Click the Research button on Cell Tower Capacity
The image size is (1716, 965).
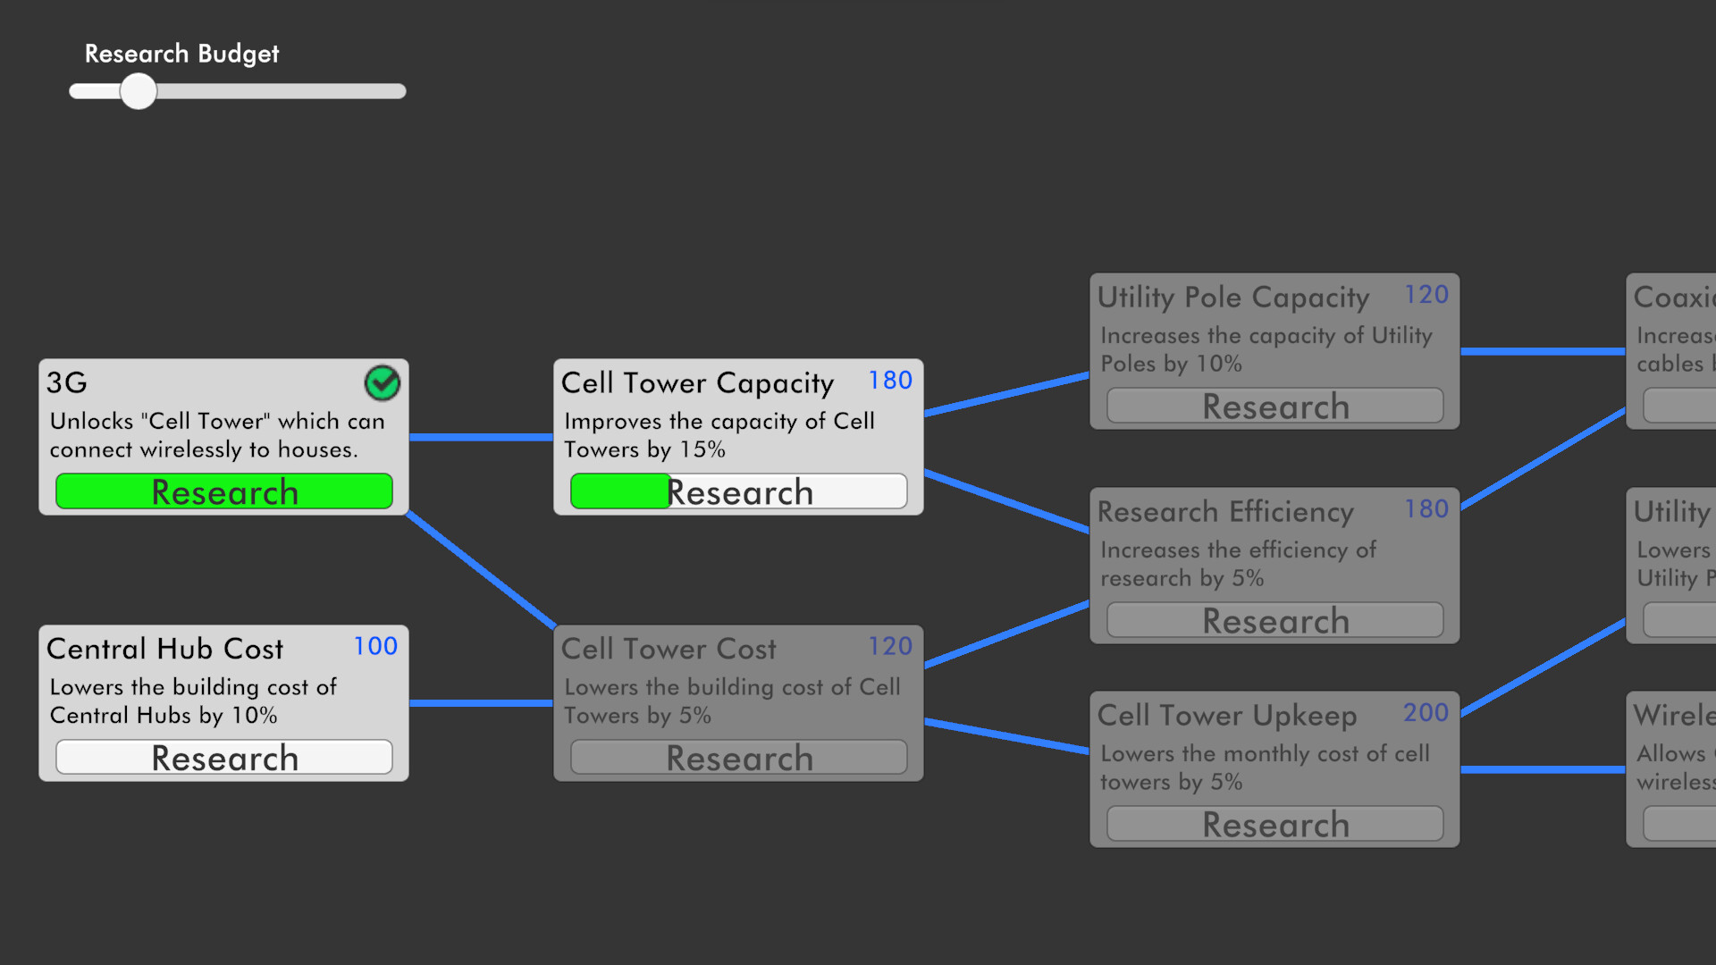click(738, 491)
